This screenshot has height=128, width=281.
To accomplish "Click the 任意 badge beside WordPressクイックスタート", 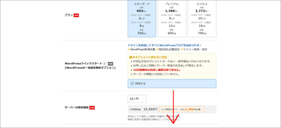I will pyautogui.click(x=110, y=64).
